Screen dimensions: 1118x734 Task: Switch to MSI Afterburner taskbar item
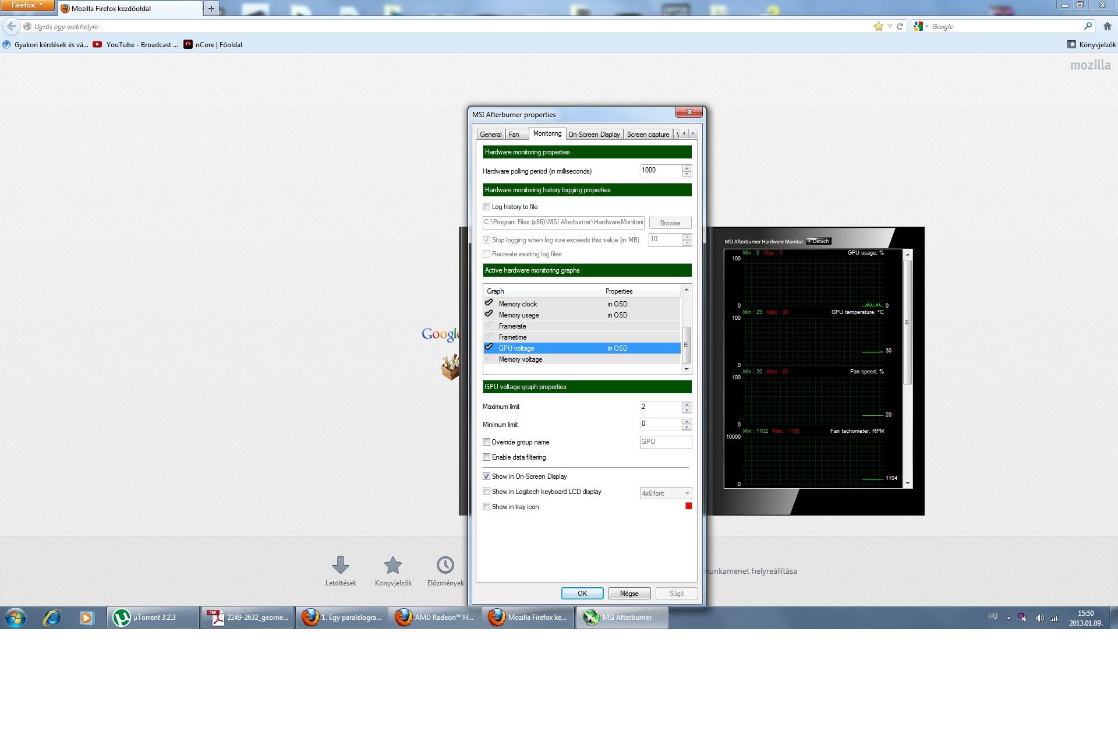622,617
